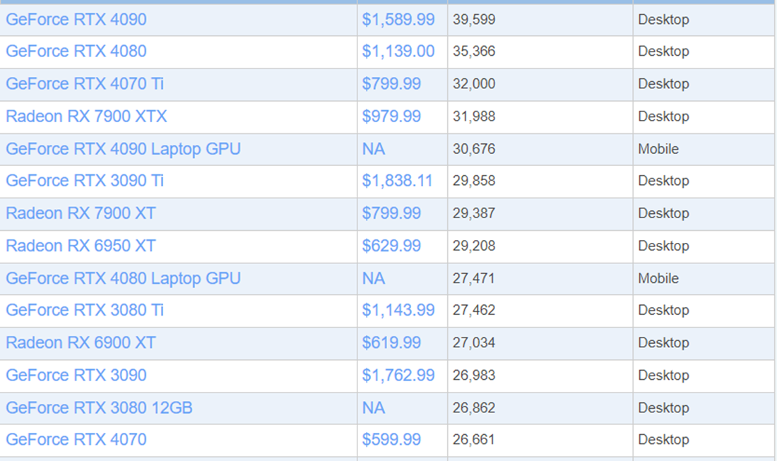Select the score value 26,661
The height and width of the screenshot is (461, 777).
click(474, 440)
